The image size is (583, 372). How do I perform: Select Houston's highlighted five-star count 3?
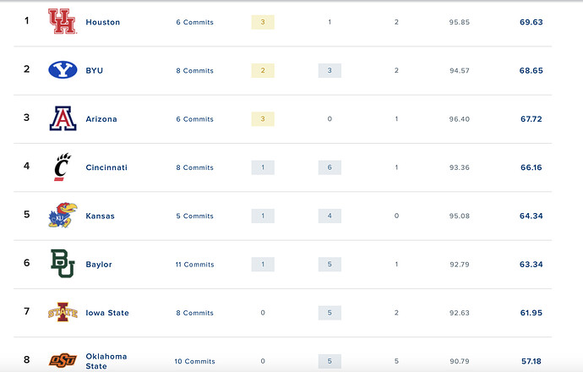[263, 22]
